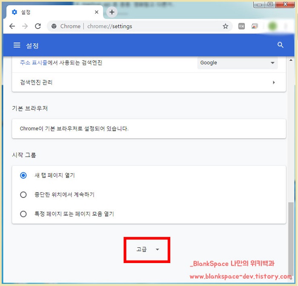Click the 주소 표시줄 link
The image size is (298, 286).
click(x=34, y=63)
